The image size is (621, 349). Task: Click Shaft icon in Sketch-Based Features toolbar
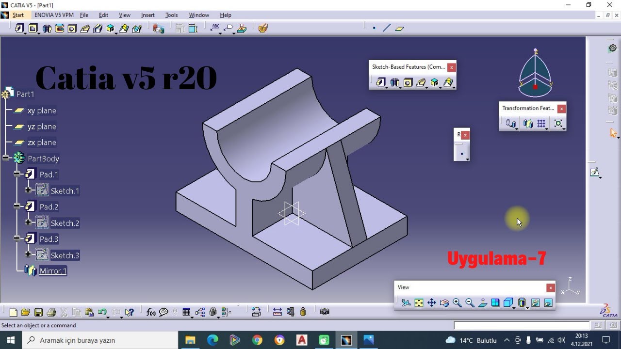click(x=394, y=82)
